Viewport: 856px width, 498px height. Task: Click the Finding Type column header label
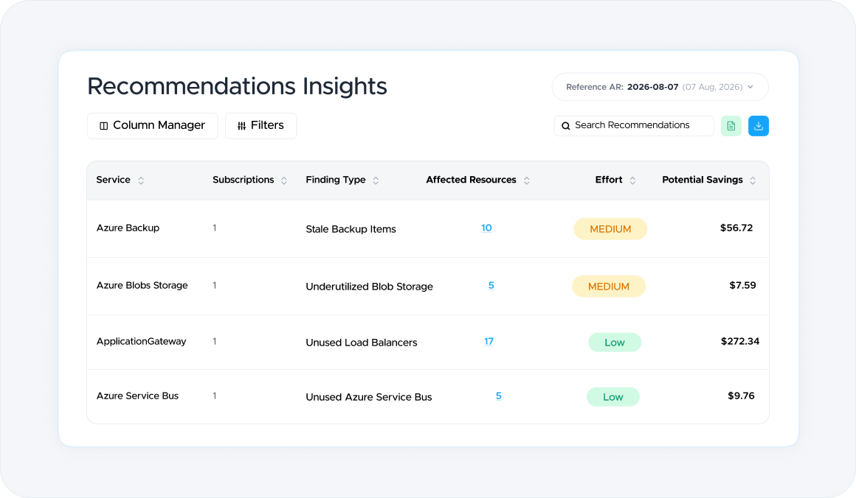point(336,180)
